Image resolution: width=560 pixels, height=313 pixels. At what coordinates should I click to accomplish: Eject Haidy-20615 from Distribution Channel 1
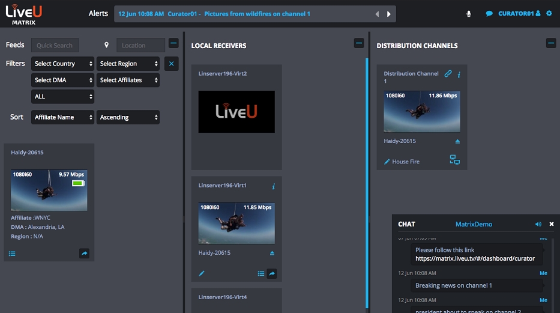457,142
